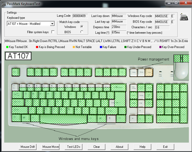
Task: Click the Tab key on the keyboard image
Action: click(x=17, y=95)
